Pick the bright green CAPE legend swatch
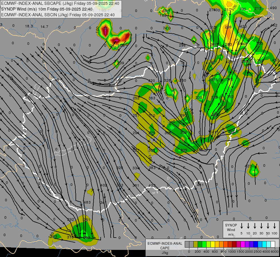 pos(204,244)
